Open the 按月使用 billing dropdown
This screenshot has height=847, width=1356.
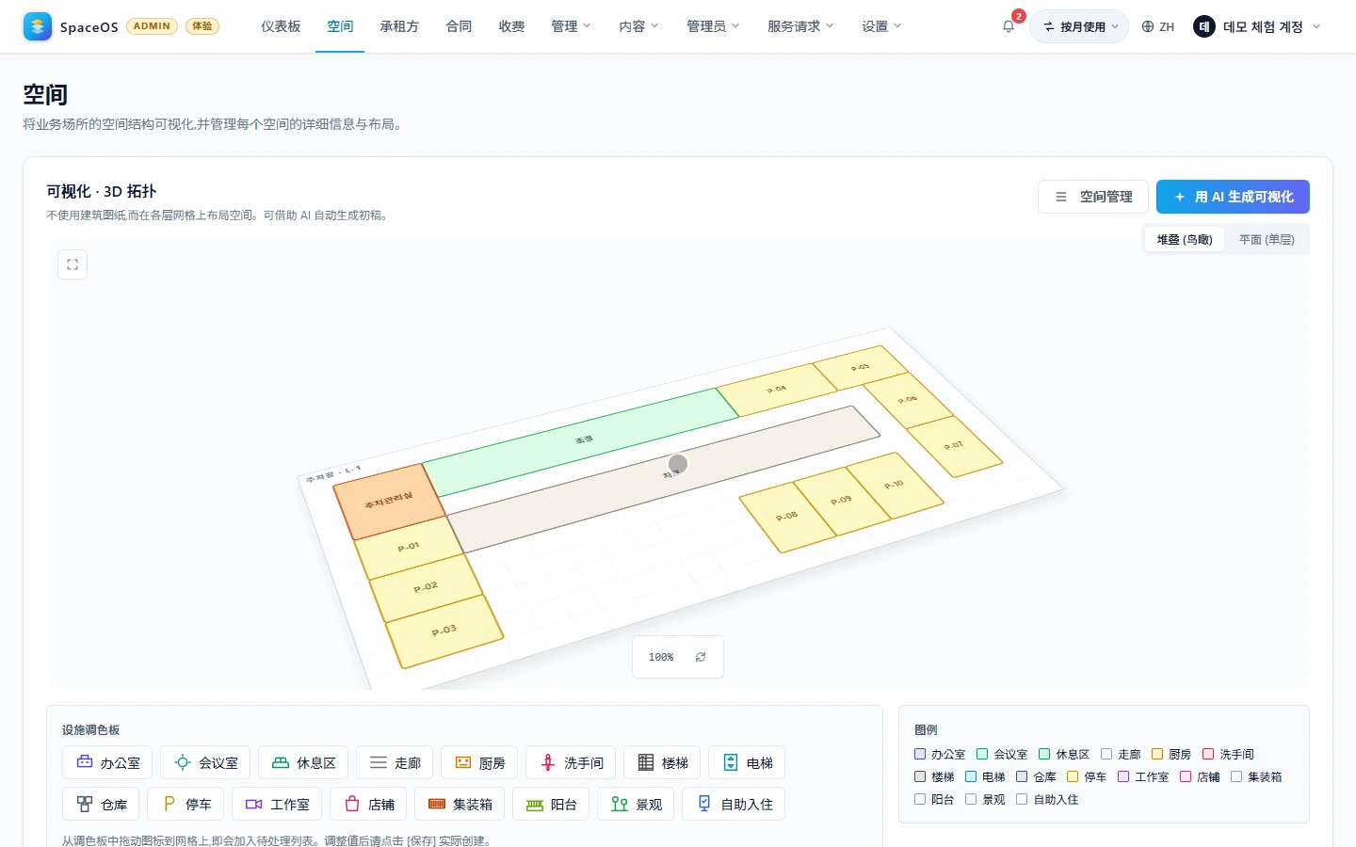(1079, 26)
